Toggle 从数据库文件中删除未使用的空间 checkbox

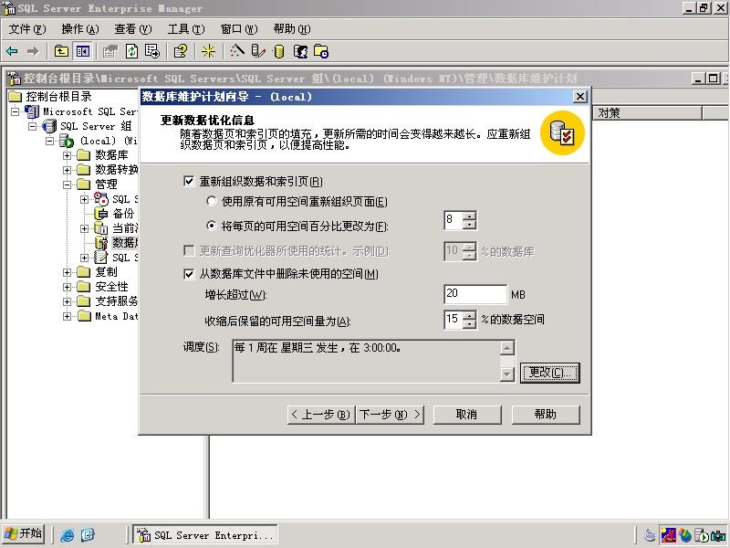click(189, 273)
